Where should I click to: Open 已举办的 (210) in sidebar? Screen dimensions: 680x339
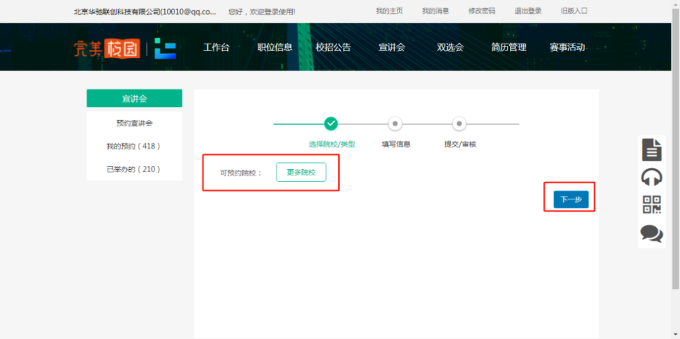click(x=133, y=169)
